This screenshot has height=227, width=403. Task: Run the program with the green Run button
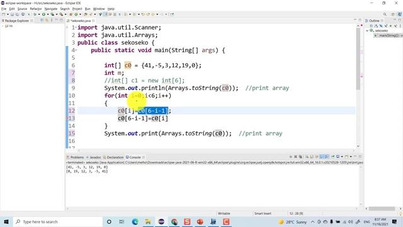pos(43,15)
